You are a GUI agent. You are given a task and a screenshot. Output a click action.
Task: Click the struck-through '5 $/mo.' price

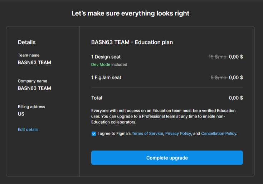(219, 78)
